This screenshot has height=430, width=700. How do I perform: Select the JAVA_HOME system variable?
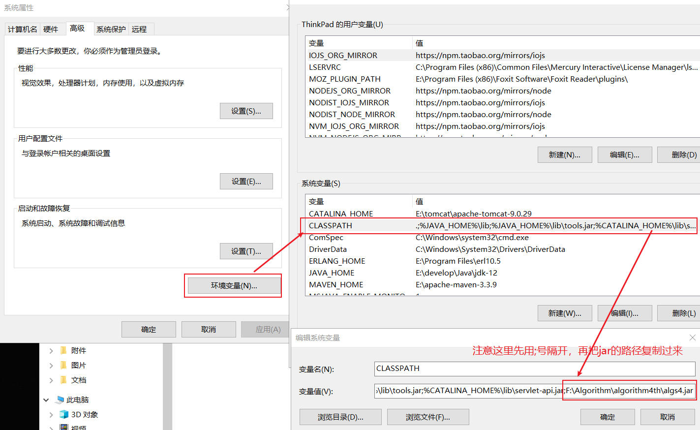pos(502,273)
